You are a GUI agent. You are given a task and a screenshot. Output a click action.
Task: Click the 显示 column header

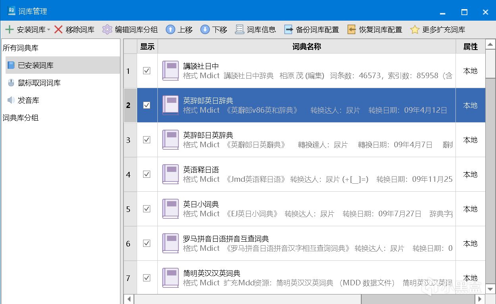pos(147,46)
